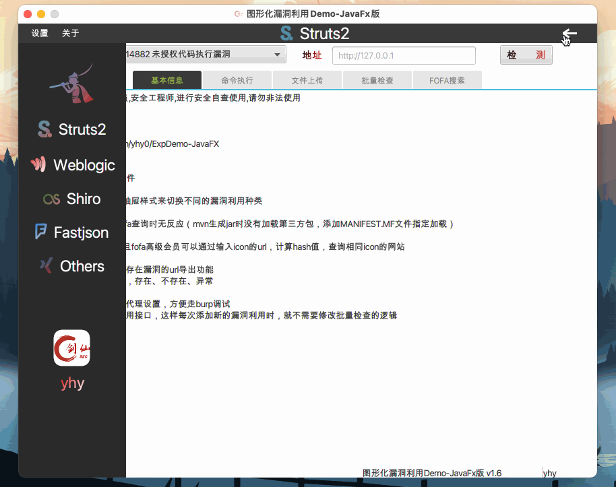
Task: Switch to the 文件上传 tab
Action: pyautogui.click(x=307, y=80)
